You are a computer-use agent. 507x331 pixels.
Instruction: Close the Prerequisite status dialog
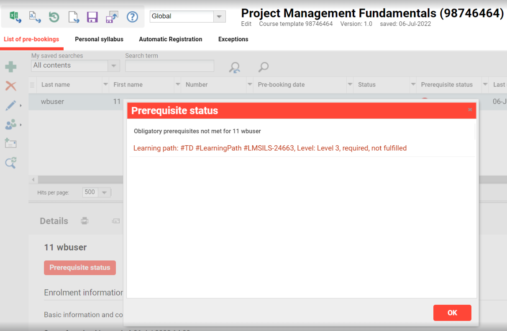coord(470,110)
